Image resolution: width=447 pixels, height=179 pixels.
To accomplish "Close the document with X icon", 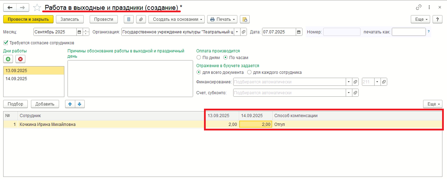I will 440,7.
